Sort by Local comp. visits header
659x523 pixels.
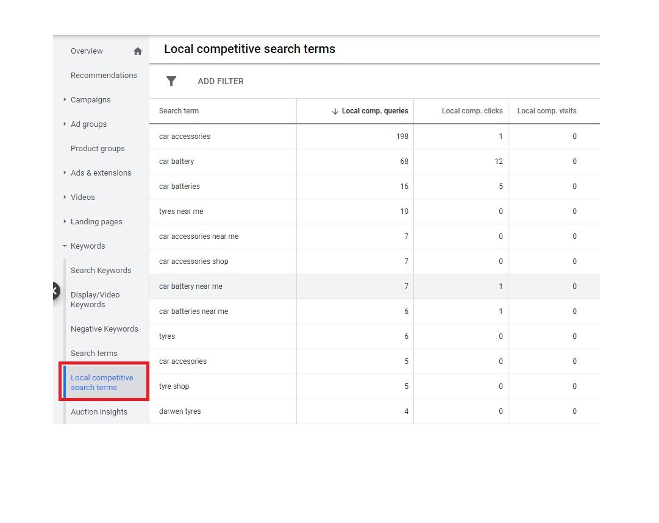tap(547, 111)
